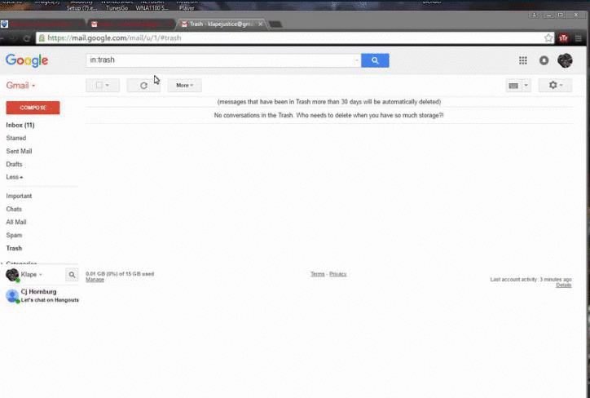590x398 pixels.
Task: Collapse labels with Less
Action: [x=15, y=177]
